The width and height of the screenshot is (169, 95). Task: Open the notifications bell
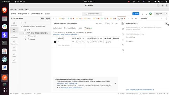[146, 14]
